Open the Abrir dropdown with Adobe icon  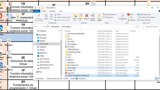(131, 14)
